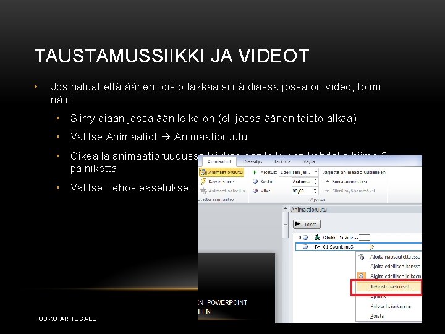Click the slide title 'Taustamussiikki ja videot'

(172, 56)
